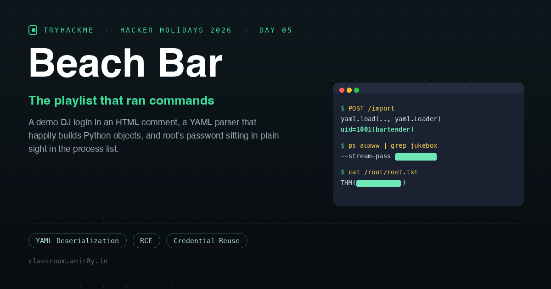This screenshot has height=289, width=551.
Task: Click the yaml.load(.., yaml.Loader) line
Action: [391, 119]
